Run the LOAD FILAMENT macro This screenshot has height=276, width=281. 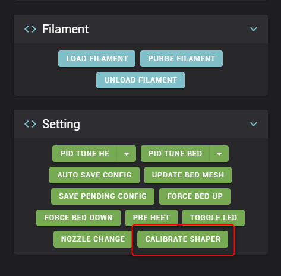[97, 59]
